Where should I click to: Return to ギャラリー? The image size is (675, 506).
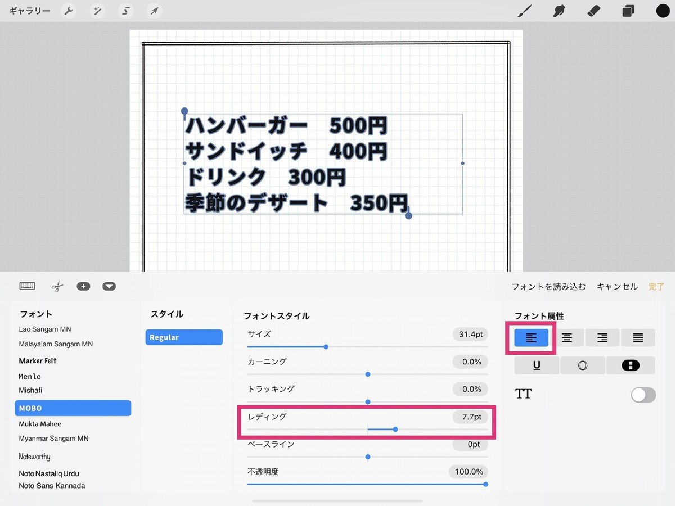pyautogui.click(x=30, y=11)
